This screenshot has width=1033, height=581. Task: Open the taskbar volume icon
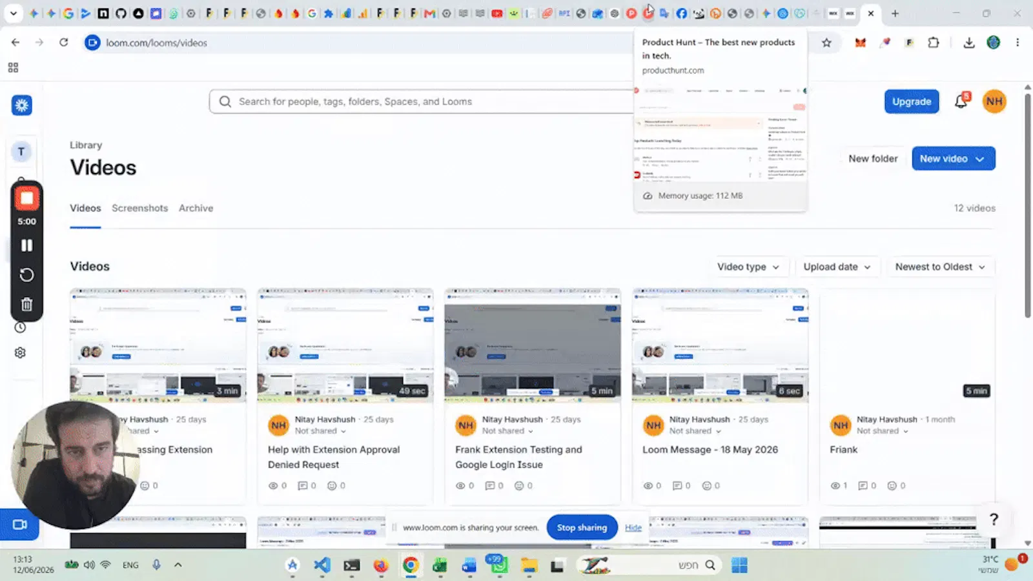[x=89, y=565]
